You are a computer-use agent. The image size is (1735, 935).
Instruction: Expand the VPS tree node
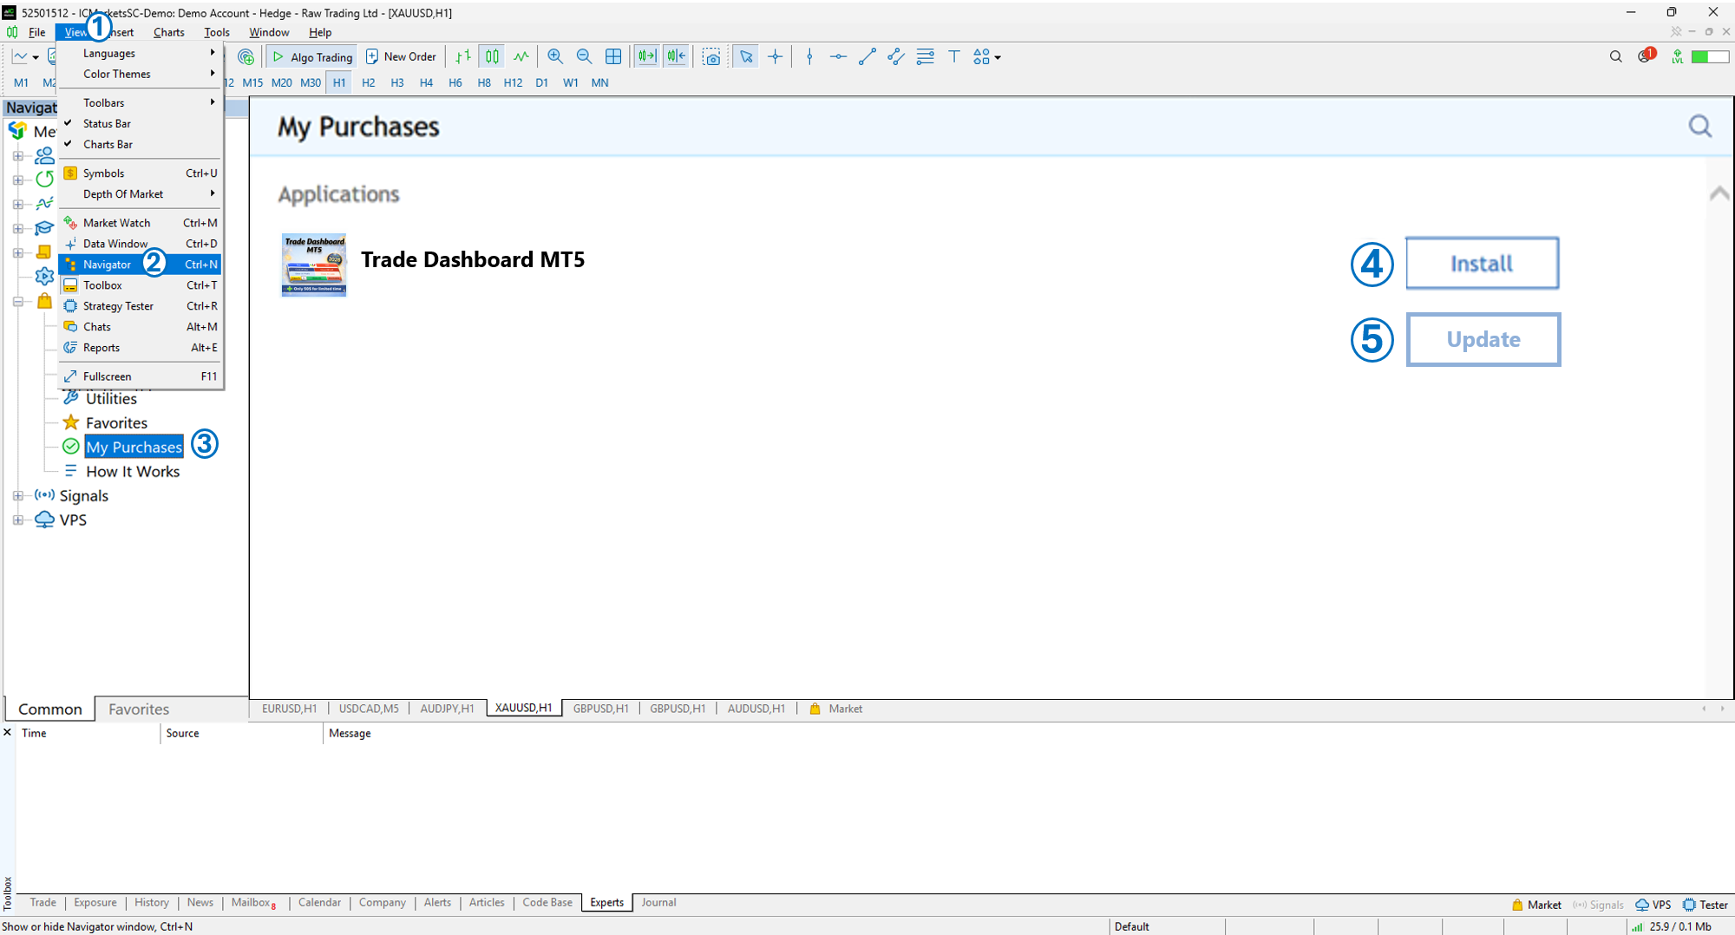click(x=18, y=520)
